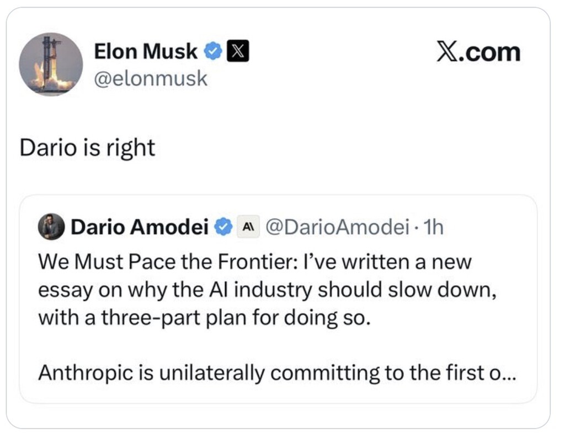Viewport: 565px width, 438px height.
Task: Click the blue verified badge beside Elon Musk
Action: click(x=213, y=51)
